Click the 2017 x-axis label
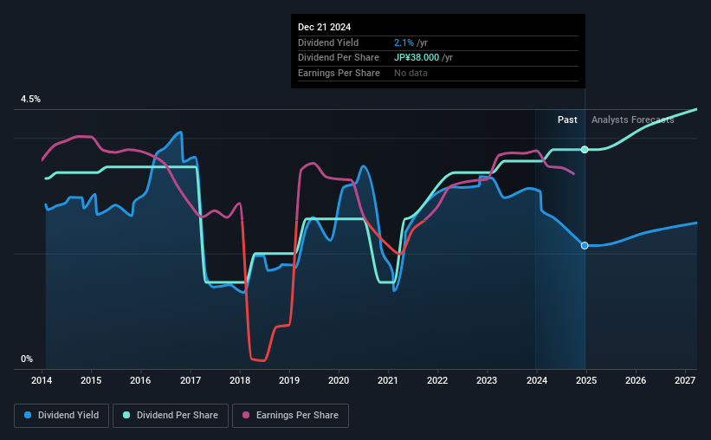The width and height of the screenshot is (711, 440). (190, 380)
